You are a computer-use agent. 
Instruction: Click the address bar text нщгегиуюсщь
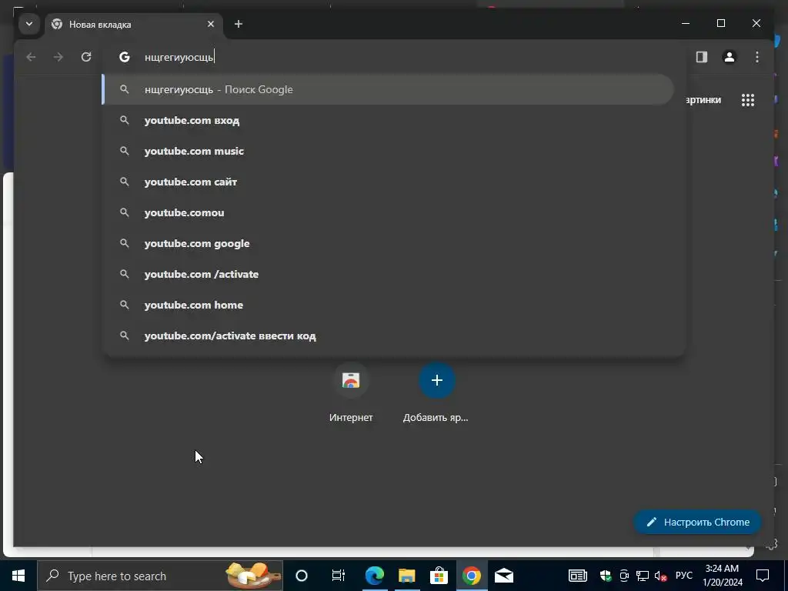click(179, 57)
